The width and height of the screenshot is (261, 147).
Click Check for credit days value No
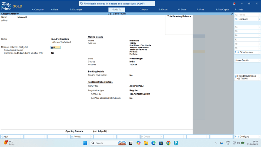[x=53, y=53]
